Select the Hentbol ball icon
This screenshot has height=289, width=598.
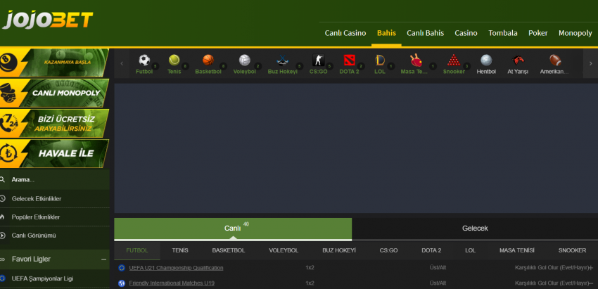486,60
